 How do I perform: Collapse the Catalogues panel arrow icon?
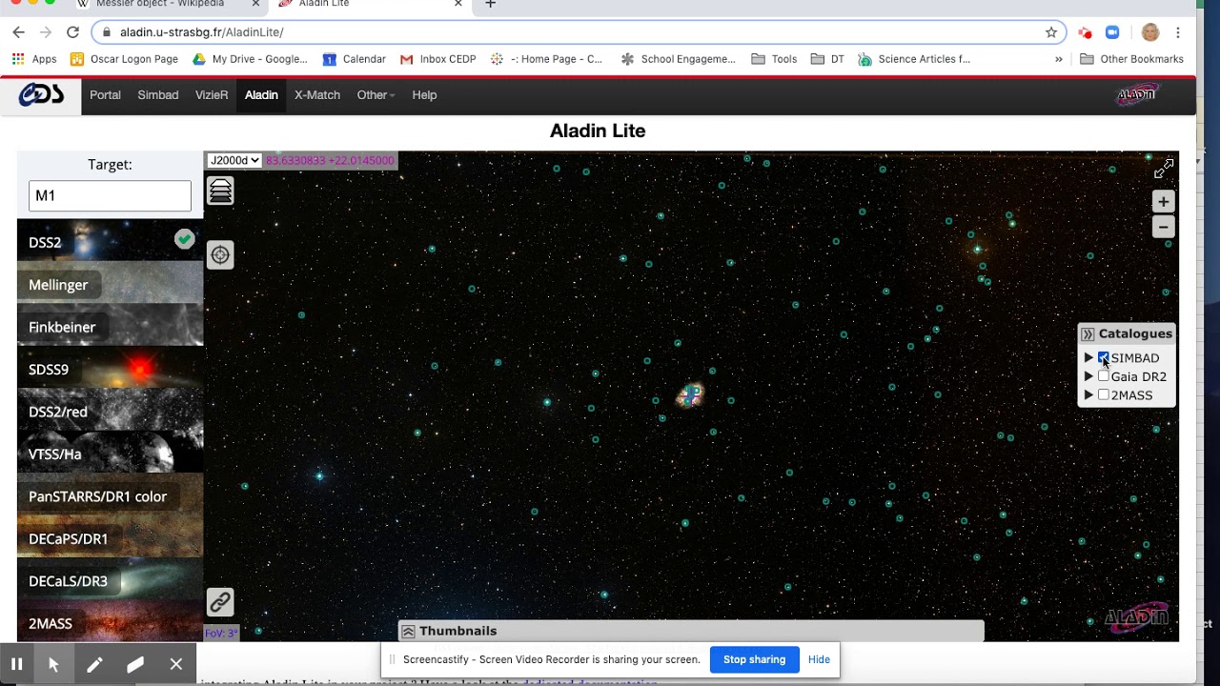tap(1088, 334)
